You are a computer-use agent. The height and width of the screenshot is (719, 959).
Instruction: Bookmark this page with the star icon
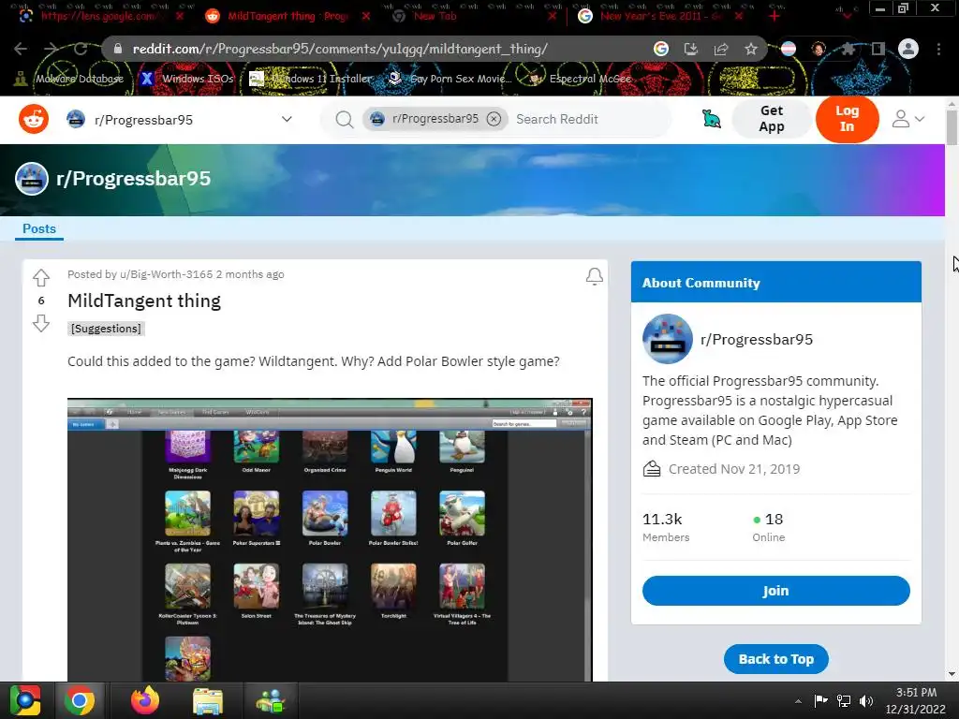coord(751,49)
